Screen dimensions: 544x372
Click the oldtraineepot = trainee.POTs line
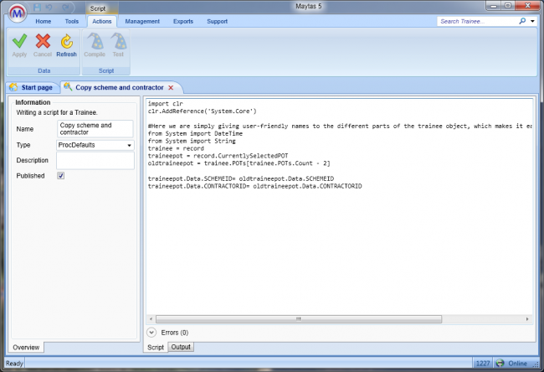click(x=239, y=163)
